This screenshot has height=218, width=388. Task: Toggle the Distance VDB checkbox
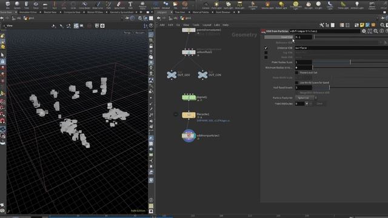click(x=266, y=48)
